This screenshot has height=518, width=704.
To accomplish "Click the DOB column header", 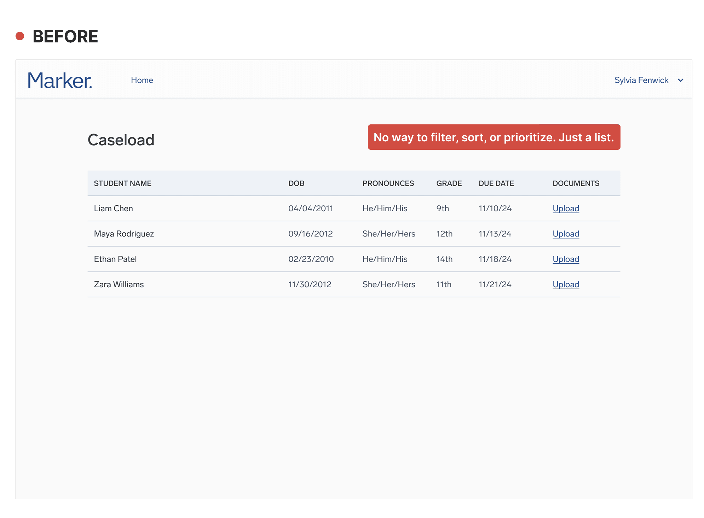I will [x=296, y=183].
